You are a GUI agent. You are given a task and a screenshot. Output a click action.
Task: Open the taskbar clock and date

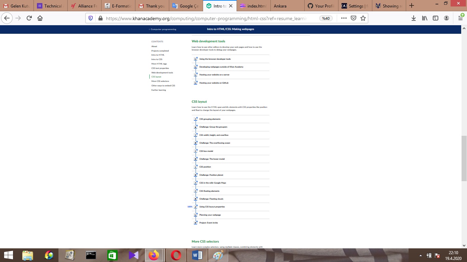[x=453, y=255]
